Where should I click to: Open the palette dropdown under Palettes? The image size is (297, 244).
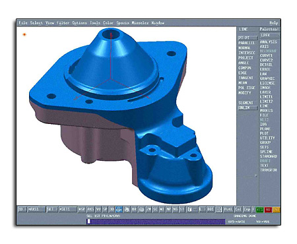tap(270, 35)
